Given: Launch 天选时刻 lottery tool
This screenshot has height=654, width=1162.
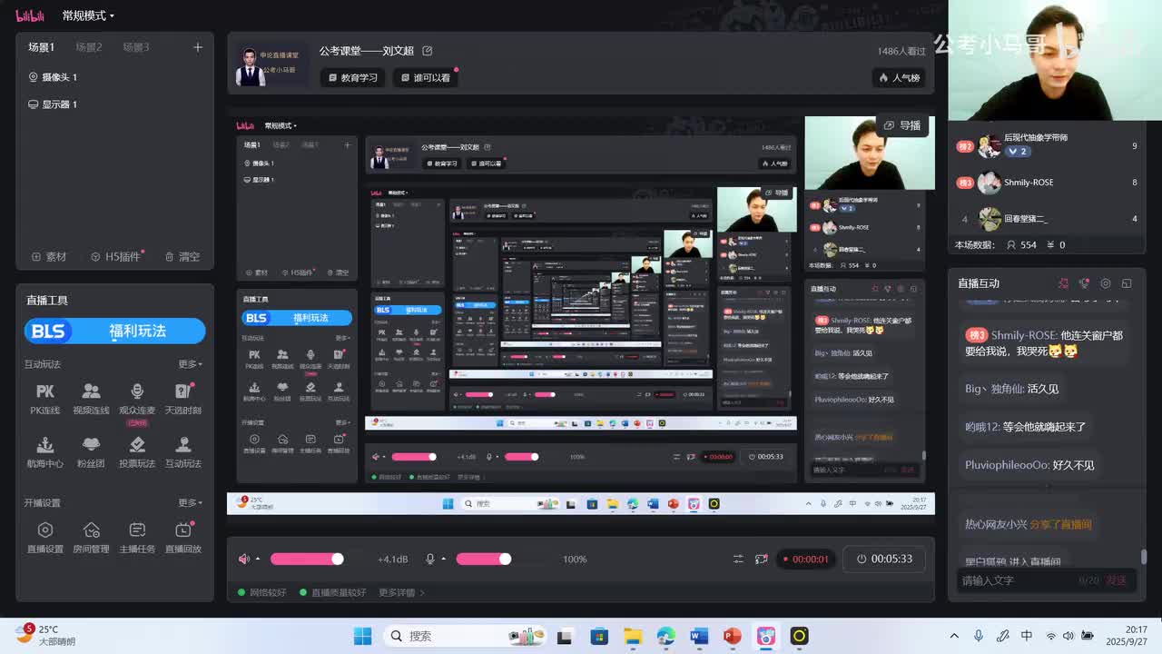Looking at the screenshot, I should (183, 399).
